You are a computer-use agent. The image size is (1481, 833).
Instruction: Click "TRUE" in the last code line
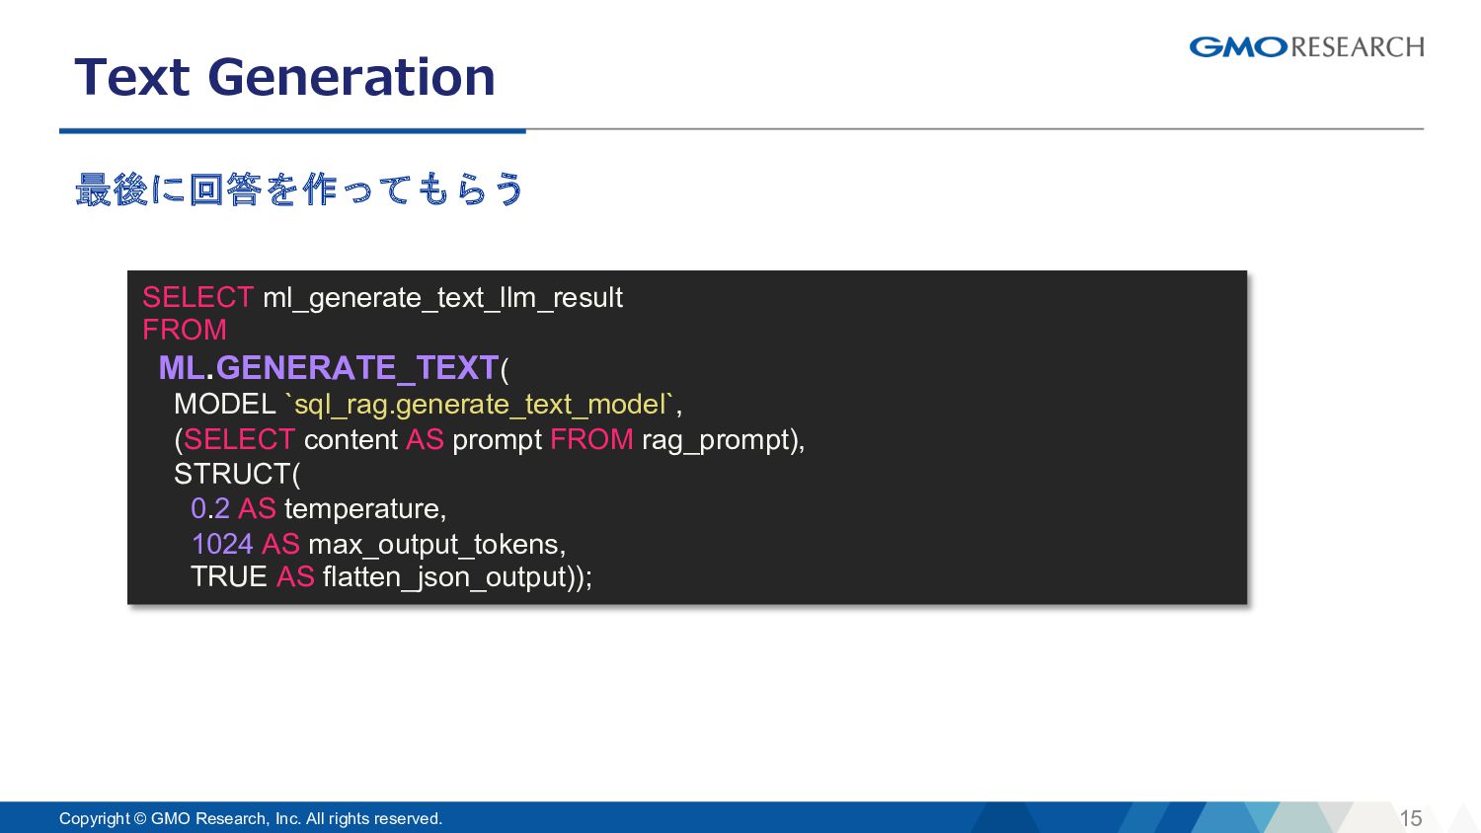click(229, 577)
